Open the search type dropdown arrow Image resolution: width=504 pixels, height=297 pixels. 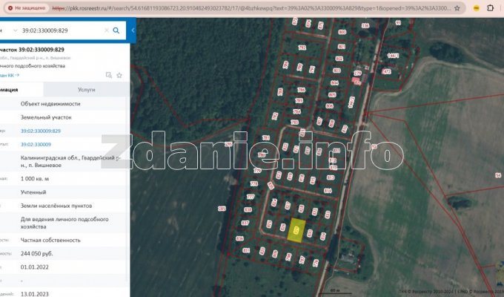(x=15, y=30)
